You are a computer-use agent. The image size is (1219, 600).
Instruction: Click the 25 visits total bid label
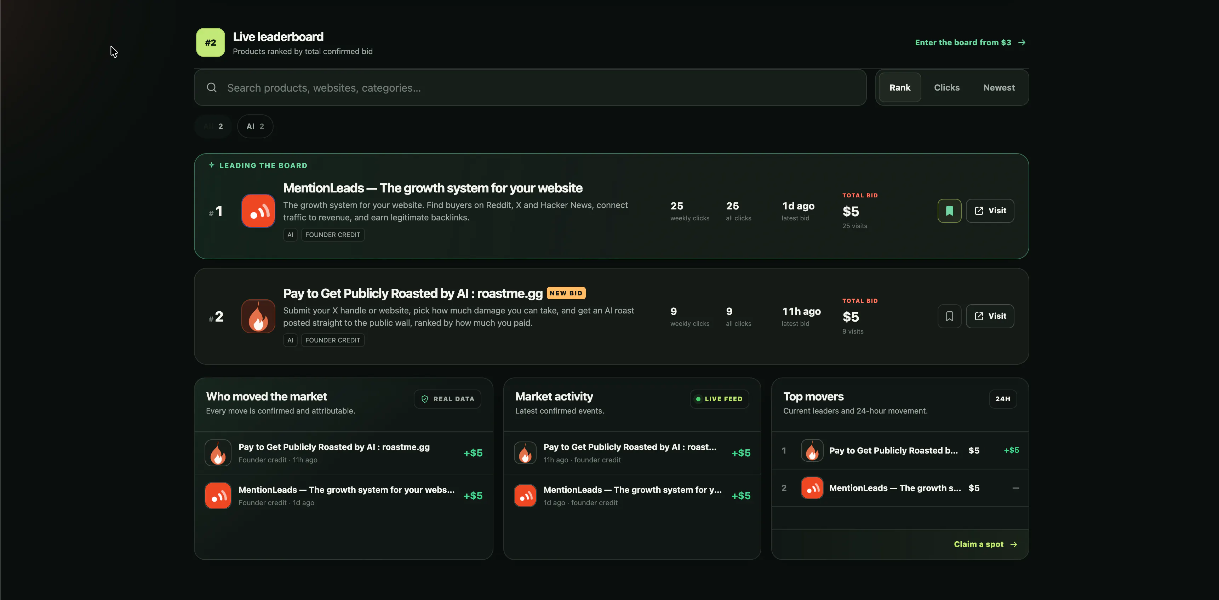click(x=855, y=226)
